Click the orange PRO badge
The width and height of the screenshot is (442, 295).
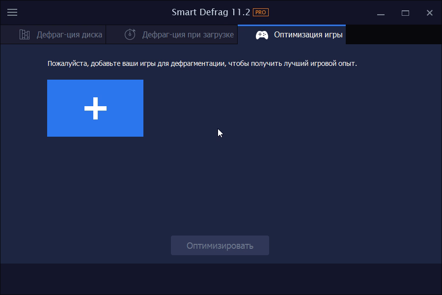261,12
